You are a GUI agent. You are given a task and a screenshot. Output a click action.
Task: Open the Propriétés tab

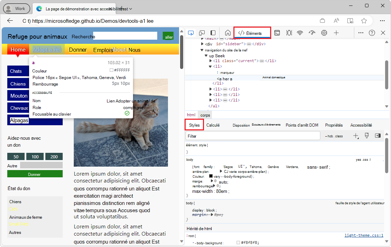334,125
